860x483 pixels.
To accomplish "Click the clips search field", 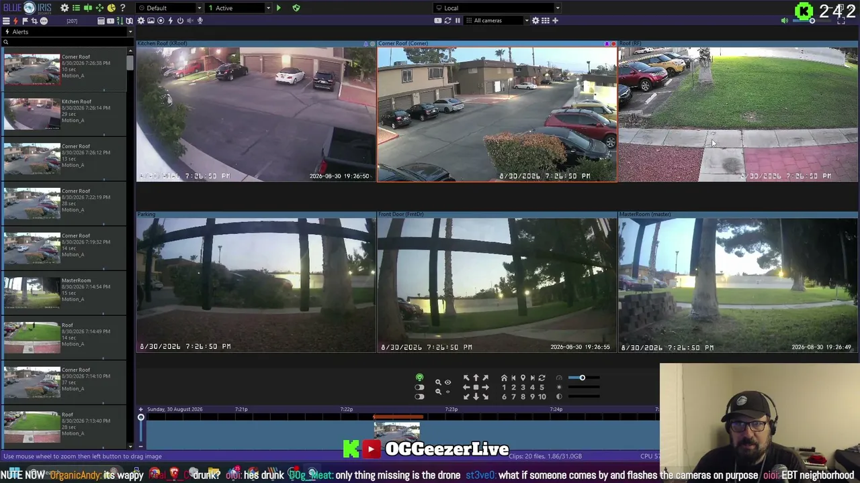I will point(67,42).
